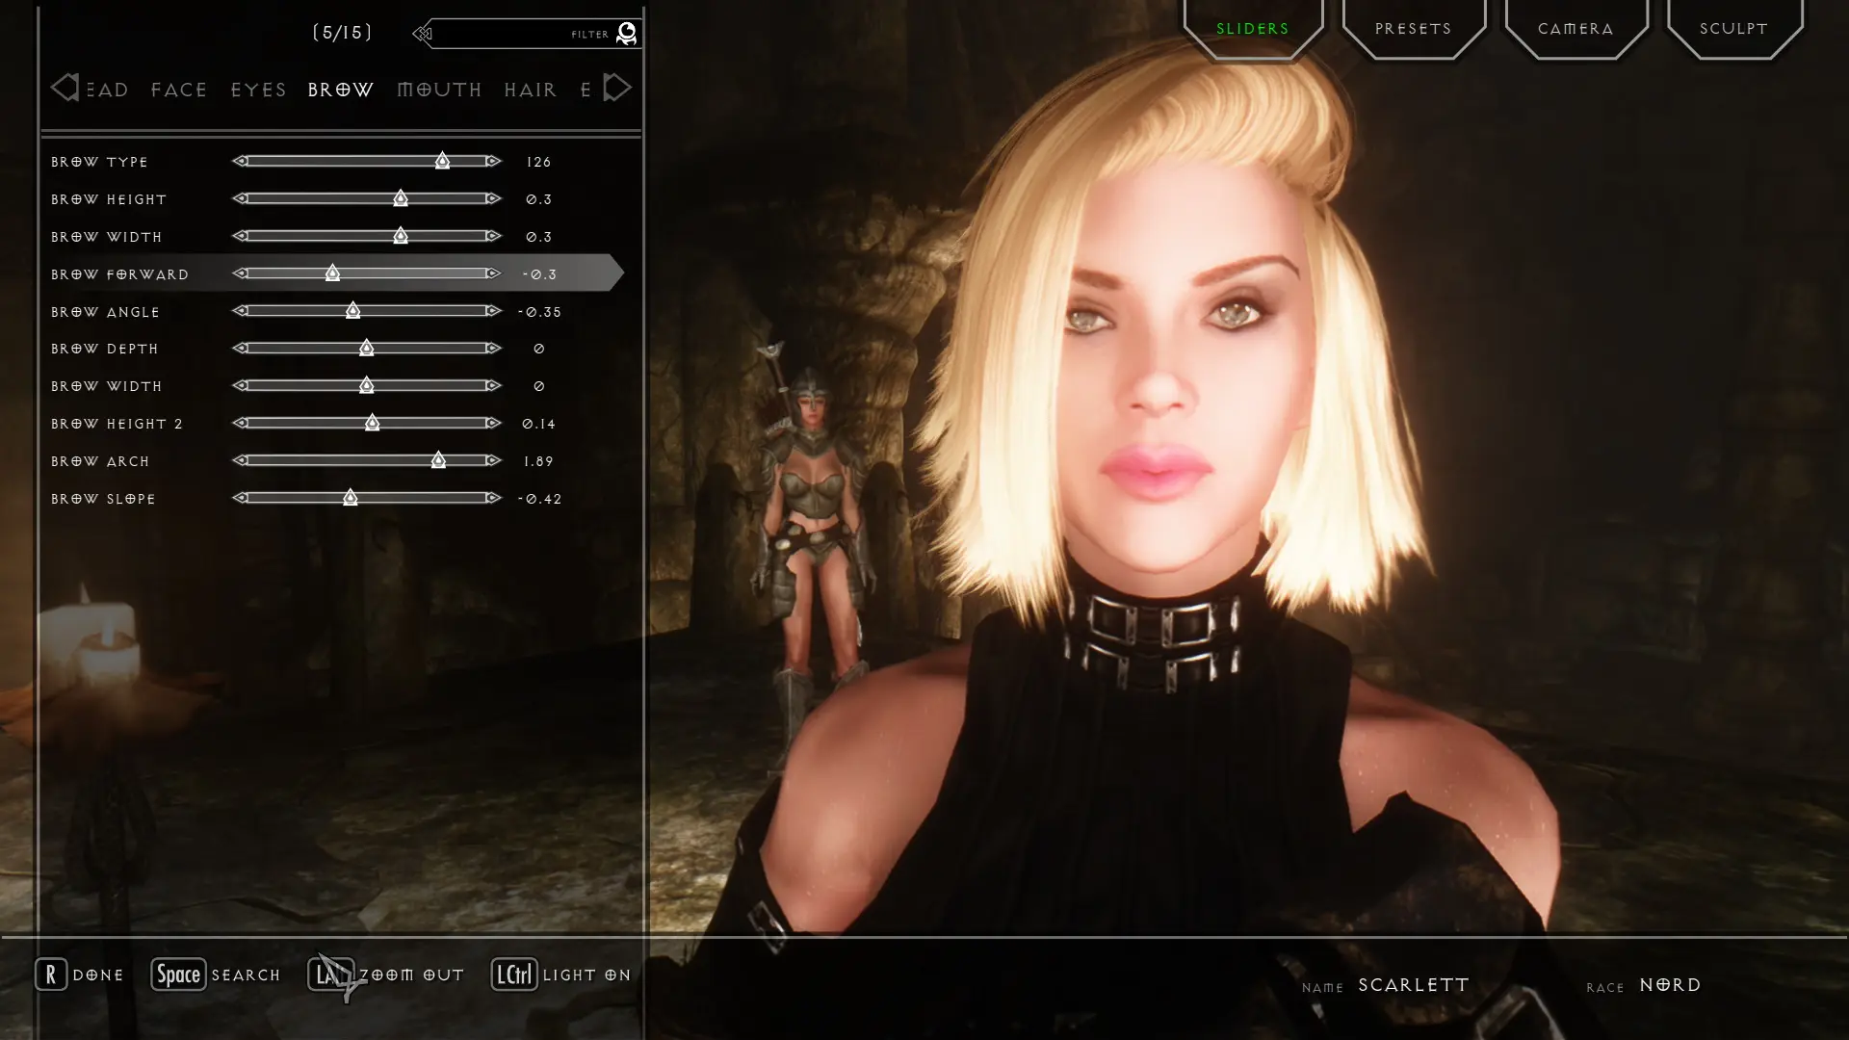Switch to the FACE tab
1849x1040 pixels.
pos(178,89)
